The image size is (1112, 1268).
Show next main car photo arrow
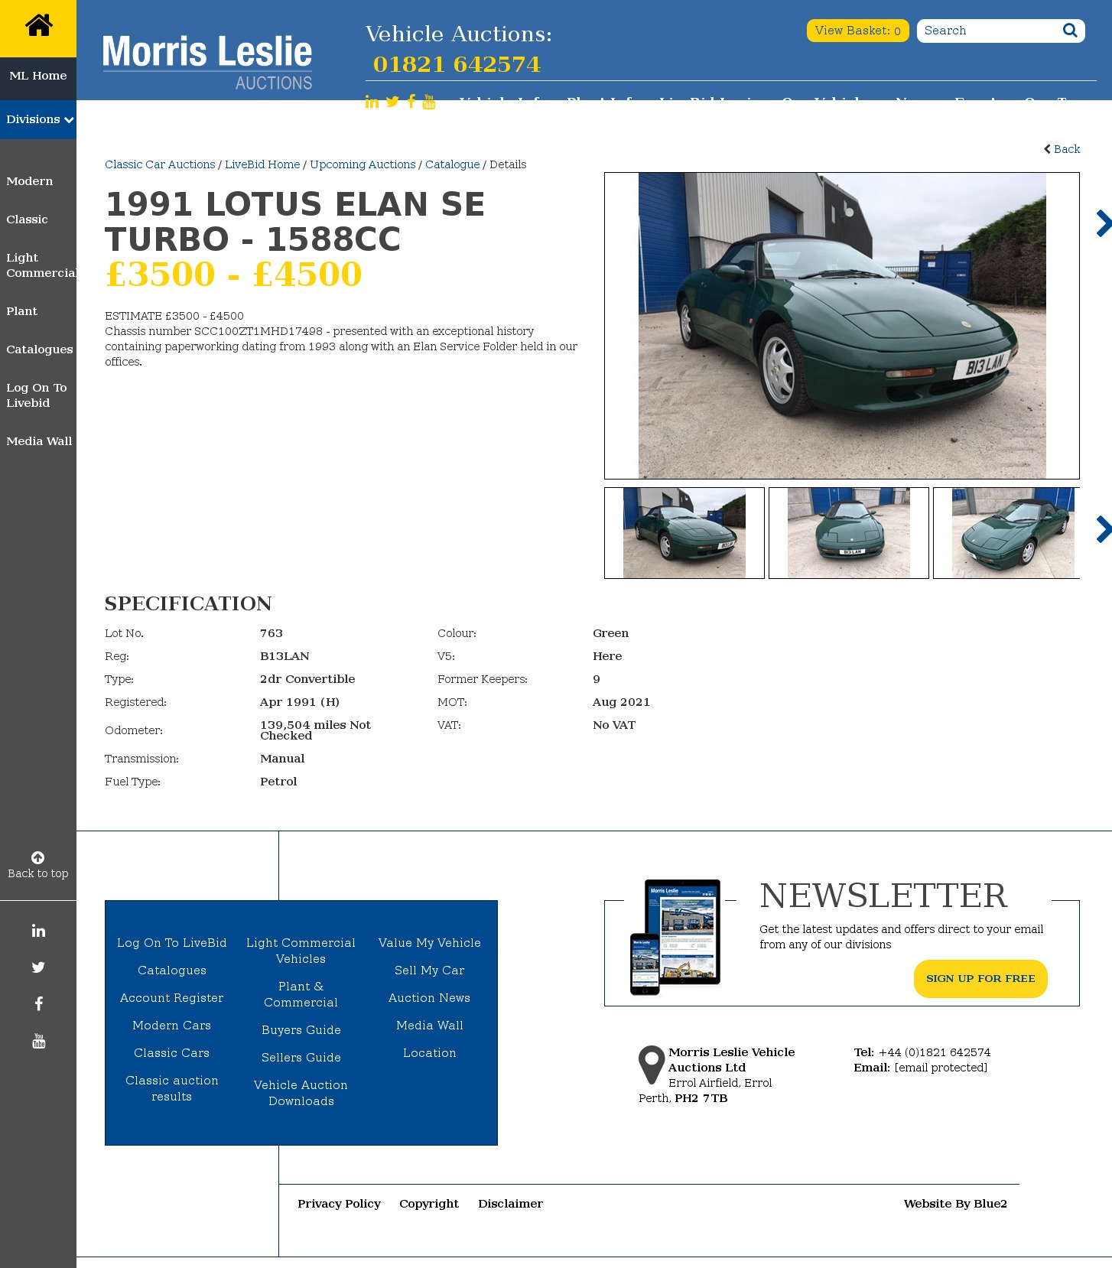1103,223
